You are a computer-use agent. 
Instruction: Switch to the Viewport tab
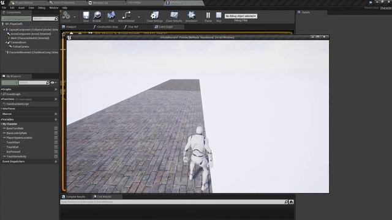point(71,27)
